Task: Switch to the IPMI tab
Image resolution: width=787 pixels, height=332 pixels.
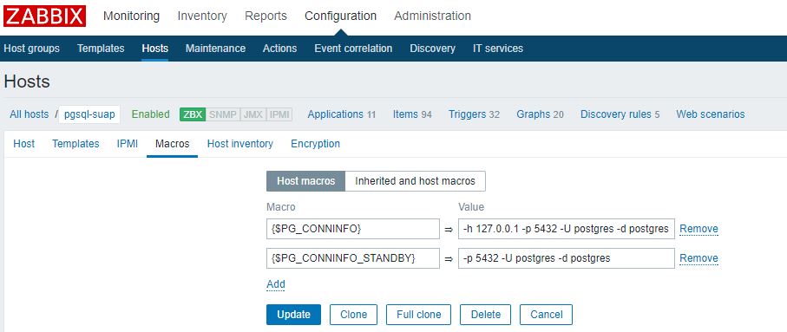Action: [x=128, y=144]
